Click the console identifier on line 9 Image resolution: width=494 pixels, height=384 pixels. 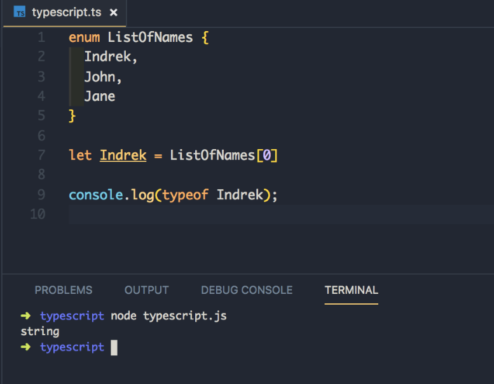pos(96,195)
